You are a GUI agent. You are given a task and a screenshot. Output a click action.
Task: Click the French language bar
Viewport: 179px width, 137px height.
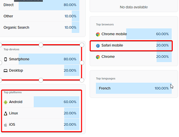click(134, 88)
